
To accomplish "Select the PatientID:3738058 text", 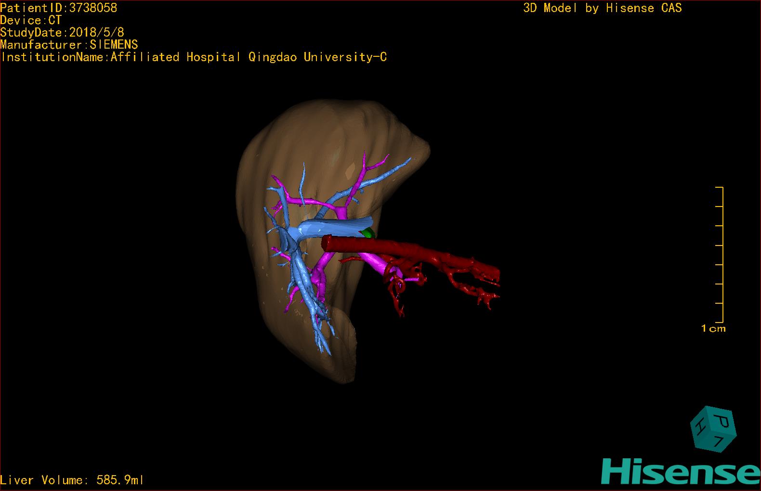I will tap(59, 8).
